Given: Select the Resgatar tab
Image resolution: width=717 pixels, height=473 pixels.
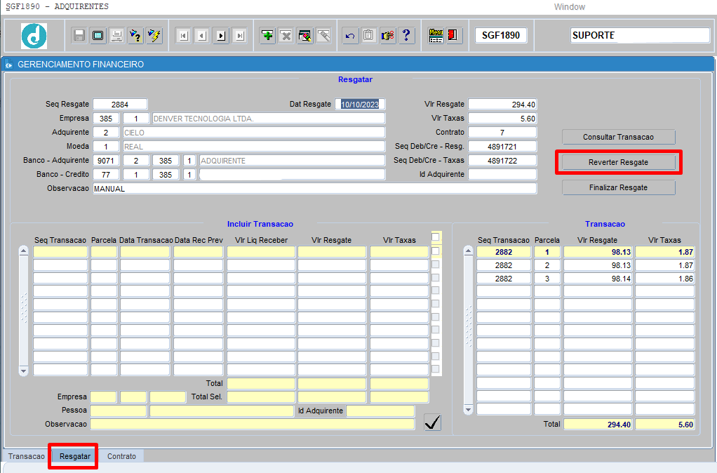Looking at the screenshot, I should tap(75, 456).
